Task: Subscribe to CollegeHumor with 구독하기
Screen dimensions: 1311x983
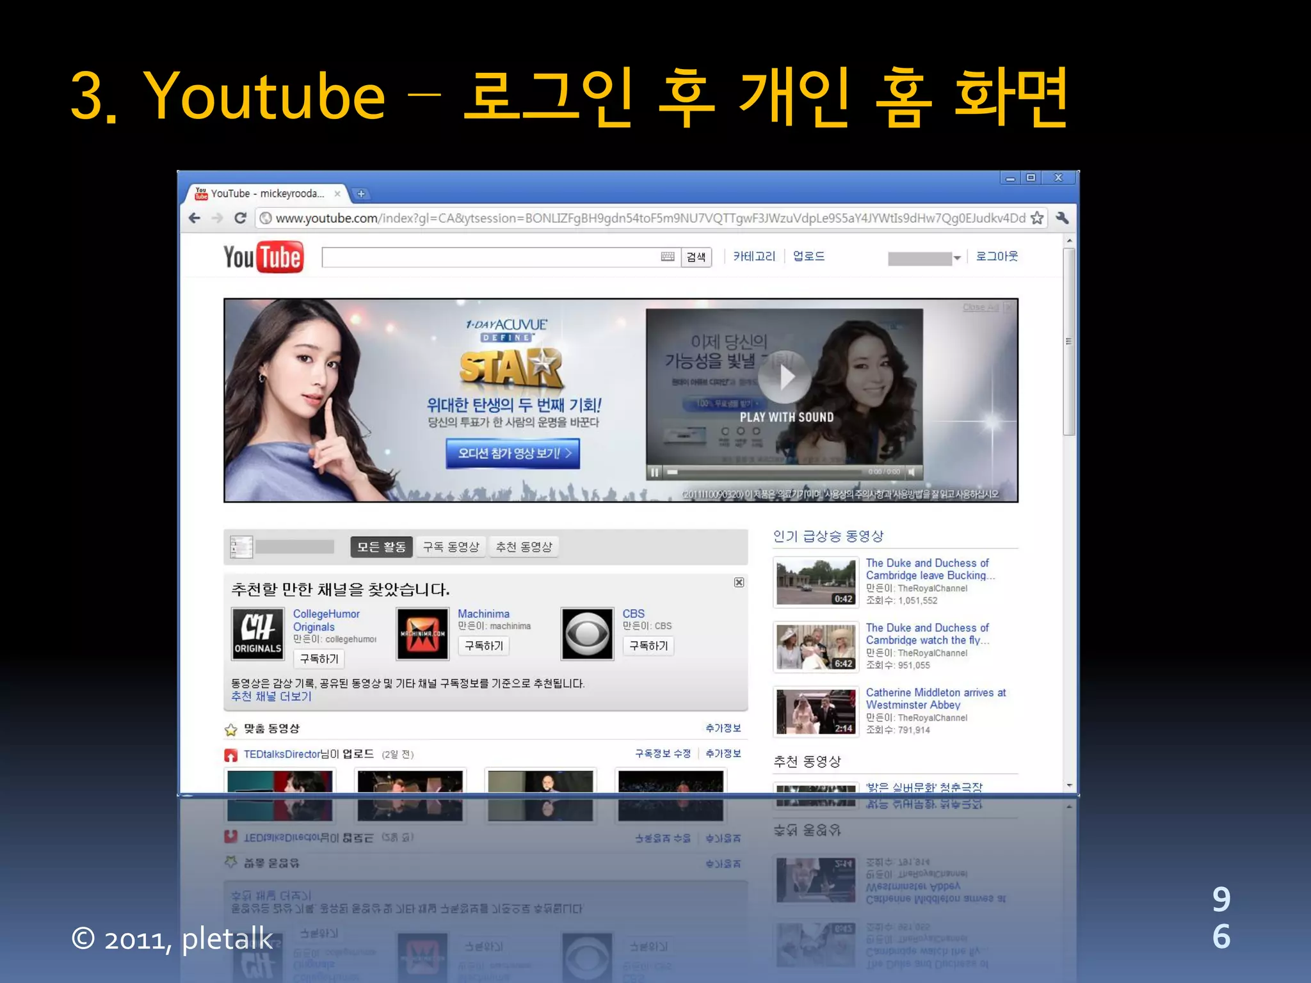Action: 319,659
